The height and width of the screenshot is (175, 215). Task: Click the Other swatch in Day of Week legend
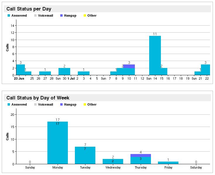click(85, 104)
